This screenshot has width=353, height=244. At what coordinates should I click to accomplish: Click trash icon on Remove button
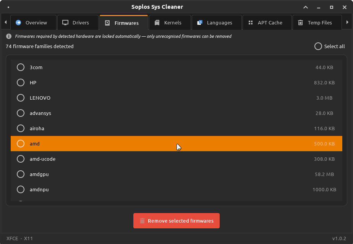pyautogui.click(x=142, y=221)
